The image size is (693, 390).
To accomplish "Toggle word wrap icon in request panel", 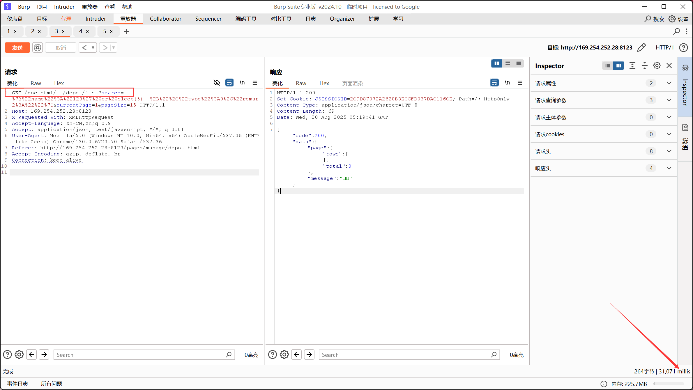I will click(x=229, y=83).
